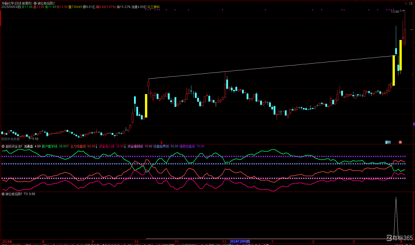This screenshot has height=245, width=415.
Task: Click the 控盘临界线: 55.00 legend
Action: 166,146
